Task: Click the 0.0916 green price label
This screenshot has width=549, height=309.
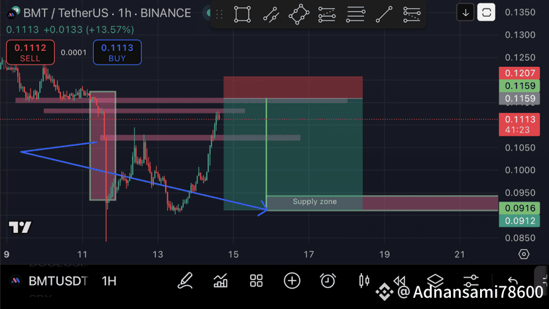Action: 519,208
